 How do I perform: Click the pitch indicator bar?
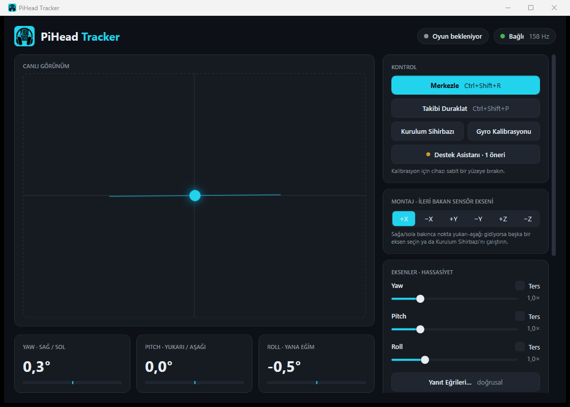pos(194,383)
